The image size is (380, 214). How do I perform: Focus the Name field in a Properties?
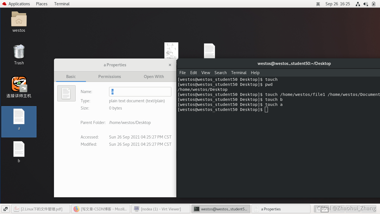coord(140,92)
